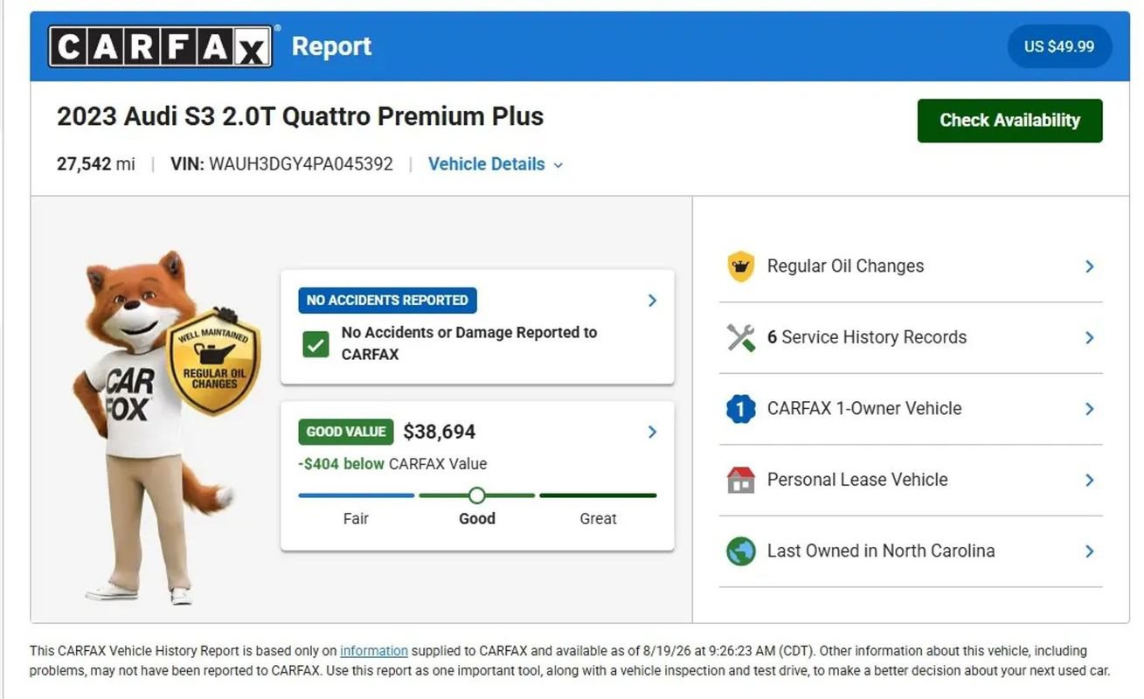Follow the 'information' hyperlink in disclaimer
The height and width of the screenshot is (699, 1144).
click(374, 651)
